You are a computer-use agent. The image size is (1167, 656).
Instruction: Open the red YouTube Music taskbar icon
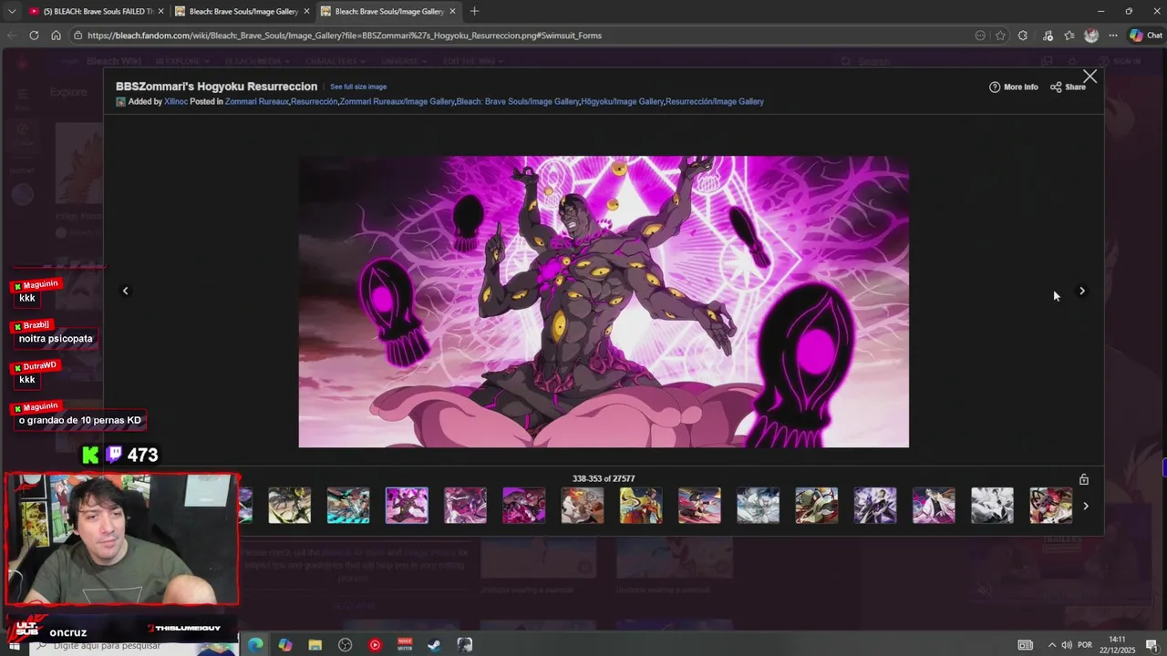pyautogui.click(x=375, y=645)
